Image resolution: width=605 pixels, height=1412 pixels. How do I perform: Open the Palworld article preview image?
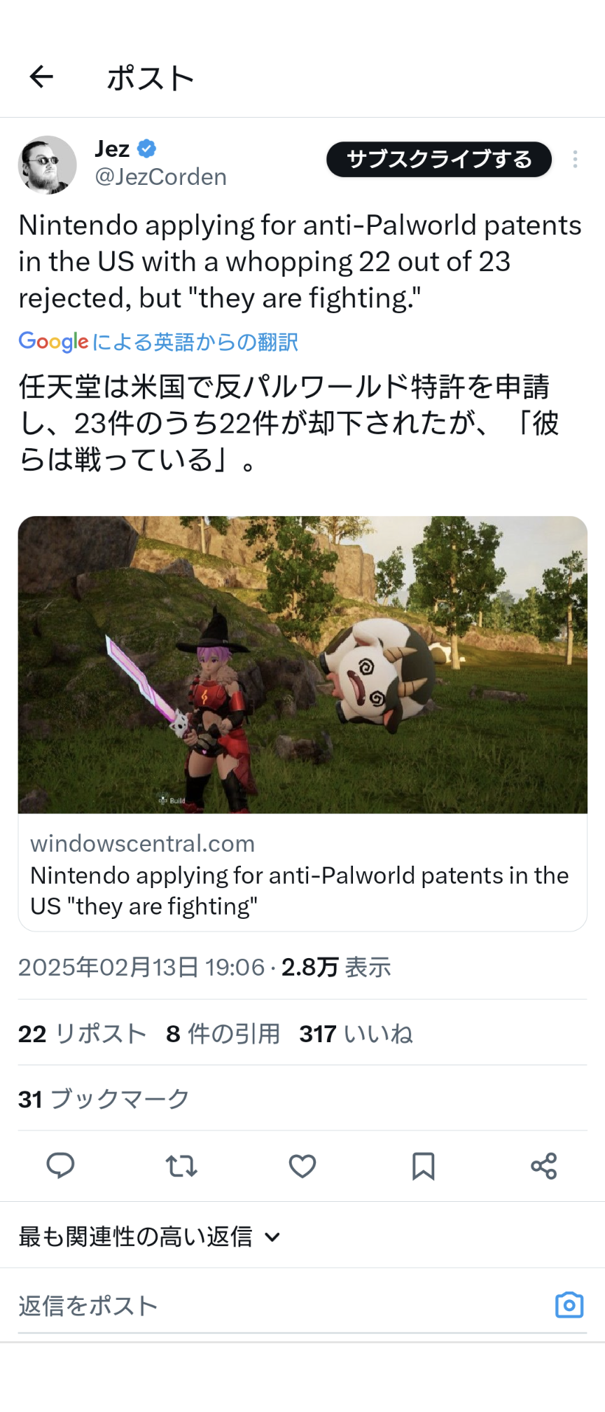pos(302,665)
